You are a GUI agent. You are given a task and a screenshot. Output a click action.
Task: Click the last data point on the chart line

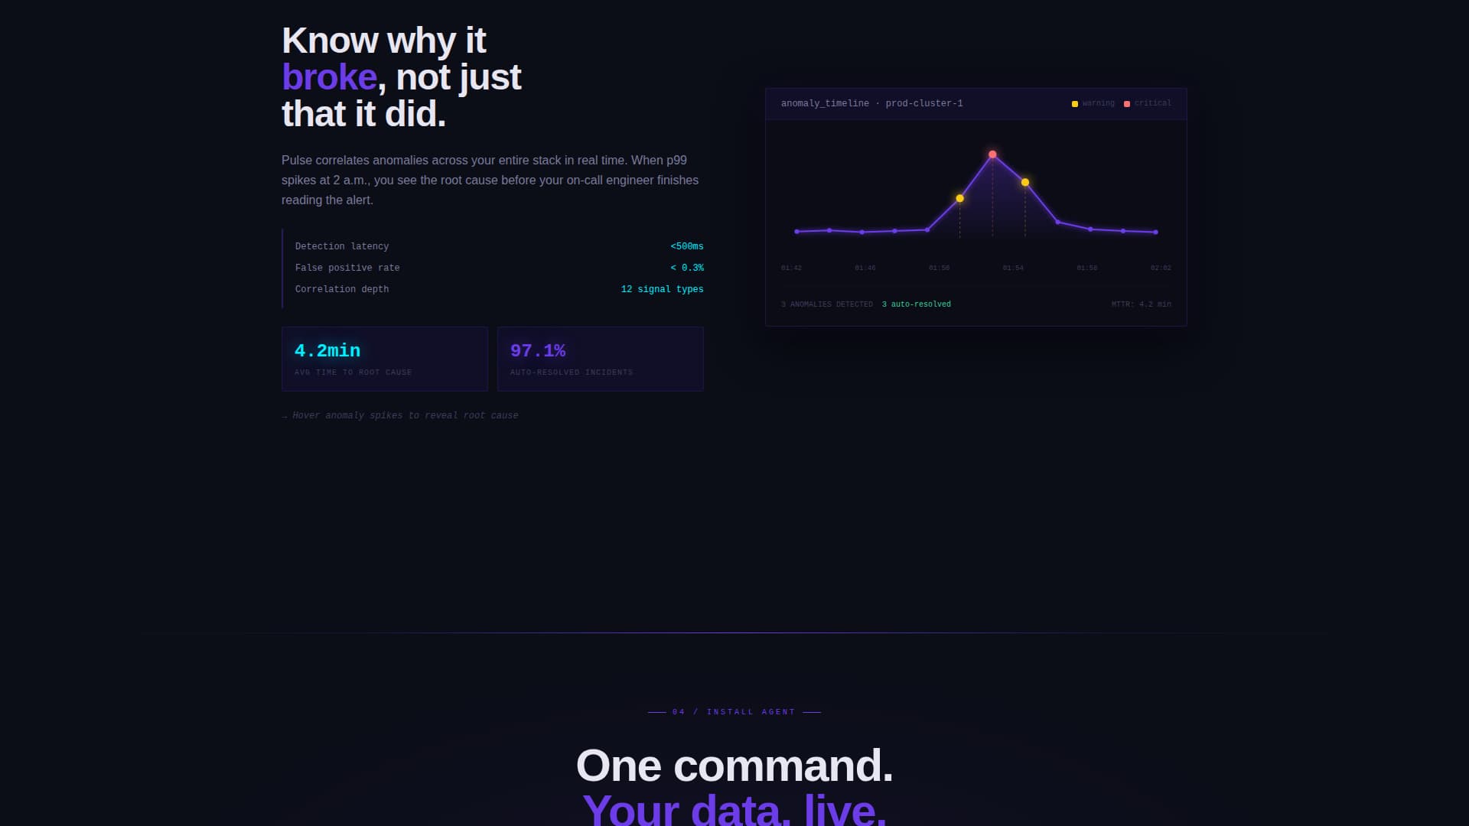[1155, 233]
